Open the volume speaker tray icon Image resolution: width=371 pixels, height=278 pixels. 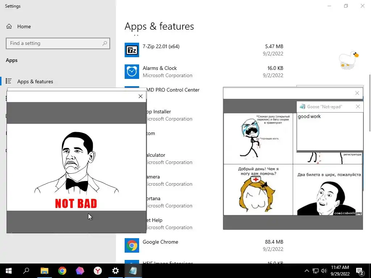point(324,271)
